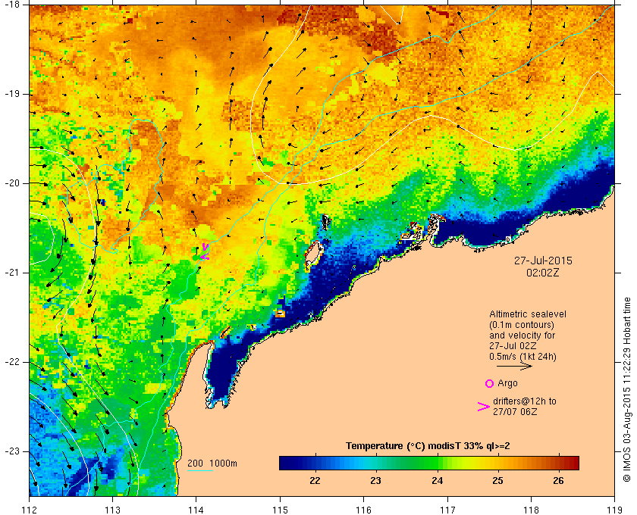
Task: Click the longitude axis label '118'
Action: click(x=531, y=509)
